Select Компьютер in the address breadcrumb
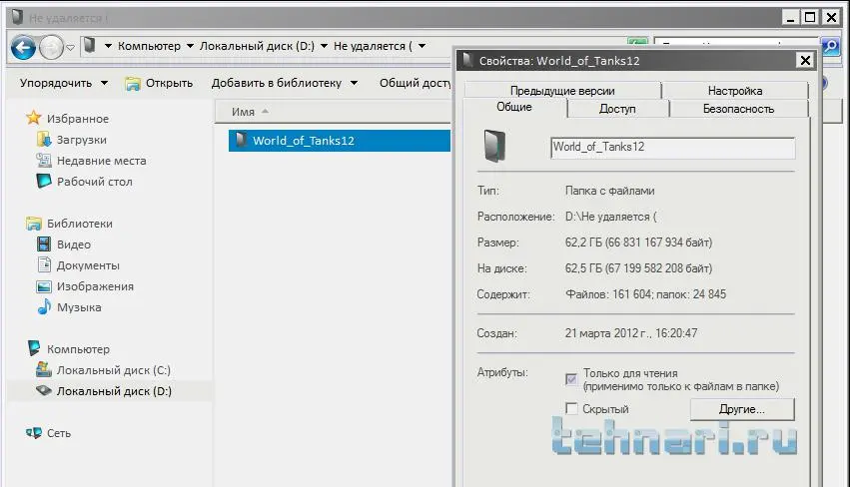This screenshot has width=850, height=487. coord(149,46)
